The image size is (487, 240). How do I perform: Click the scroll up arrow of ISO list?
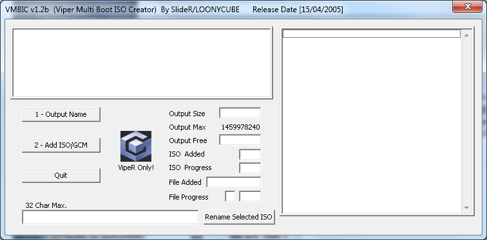466,35
